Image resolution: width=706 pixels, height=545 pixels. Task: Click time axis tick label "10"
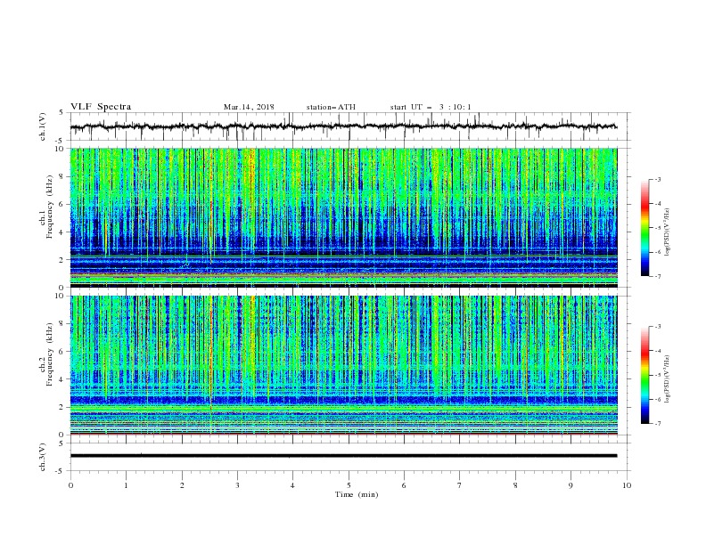click(627, 485)
